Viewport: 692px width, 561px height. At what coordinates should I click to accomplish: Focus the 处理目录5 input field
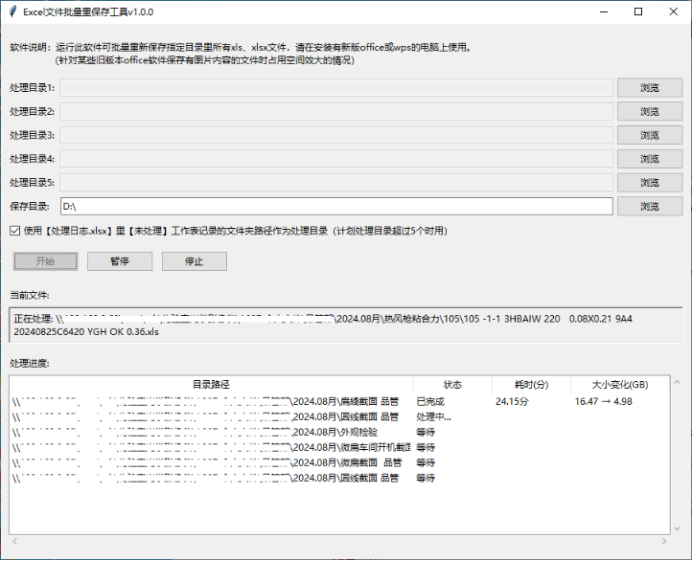pyautogui.click(x=336, y=183)
